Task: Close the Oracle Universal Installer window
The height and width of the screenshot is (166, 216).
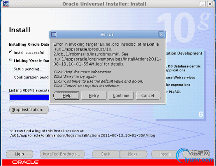Action: pyautogui.click(x=210, y=4)
